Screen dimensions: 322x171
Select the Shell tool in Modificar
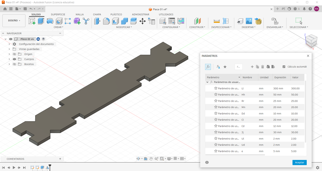(115, 21)
